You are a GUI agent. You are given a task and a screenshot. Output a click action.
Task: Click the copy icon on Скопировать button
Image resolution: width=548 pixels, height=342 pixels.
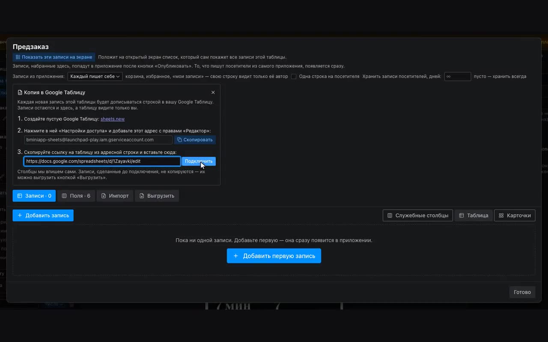[x=179, y=140]
